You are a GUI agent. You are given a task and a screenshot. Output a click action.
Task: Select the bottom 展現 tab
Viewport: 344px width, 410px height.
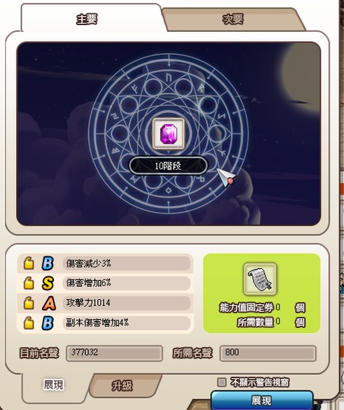point(53,385)
